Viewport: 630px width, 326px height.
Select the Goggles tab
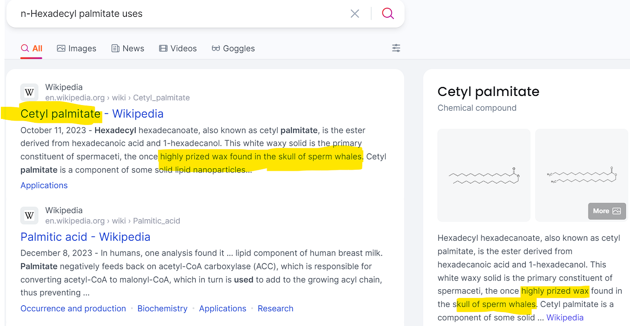[233, 48]
